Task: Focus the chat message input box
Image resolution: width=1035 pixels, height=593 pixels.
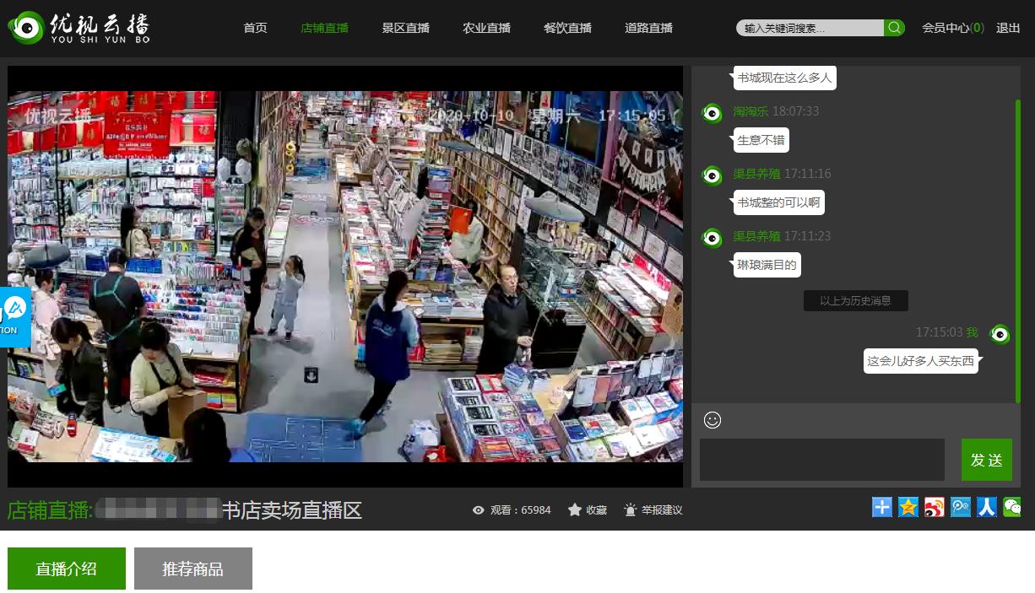Action: point(821,460)
